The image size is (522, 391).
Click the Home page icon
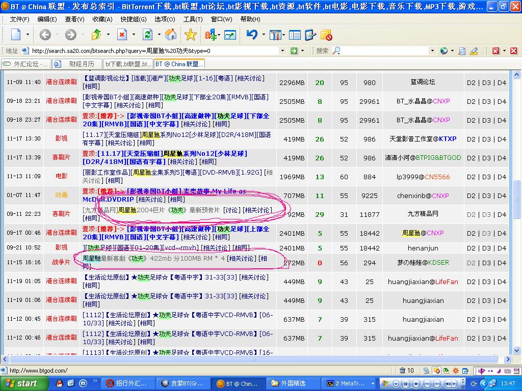click(x=171, y=35)
